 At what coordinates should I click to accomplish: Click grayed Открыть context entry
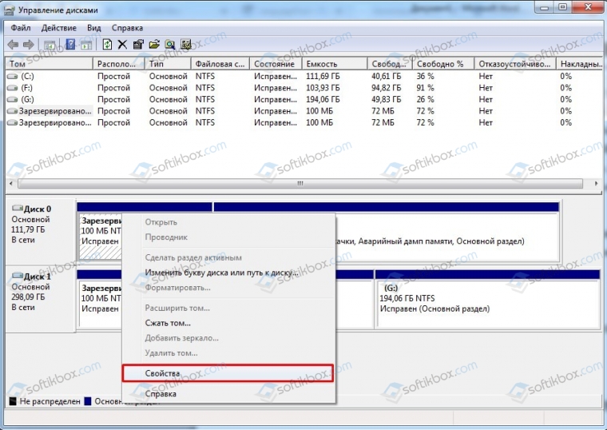coord(228,222)
